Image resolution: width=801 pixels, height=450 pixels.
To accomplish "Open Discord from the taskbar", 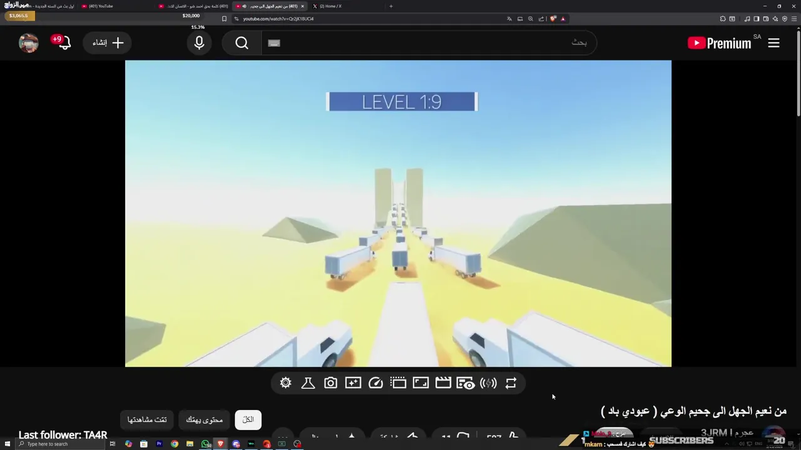I will (x=236, y=444).
